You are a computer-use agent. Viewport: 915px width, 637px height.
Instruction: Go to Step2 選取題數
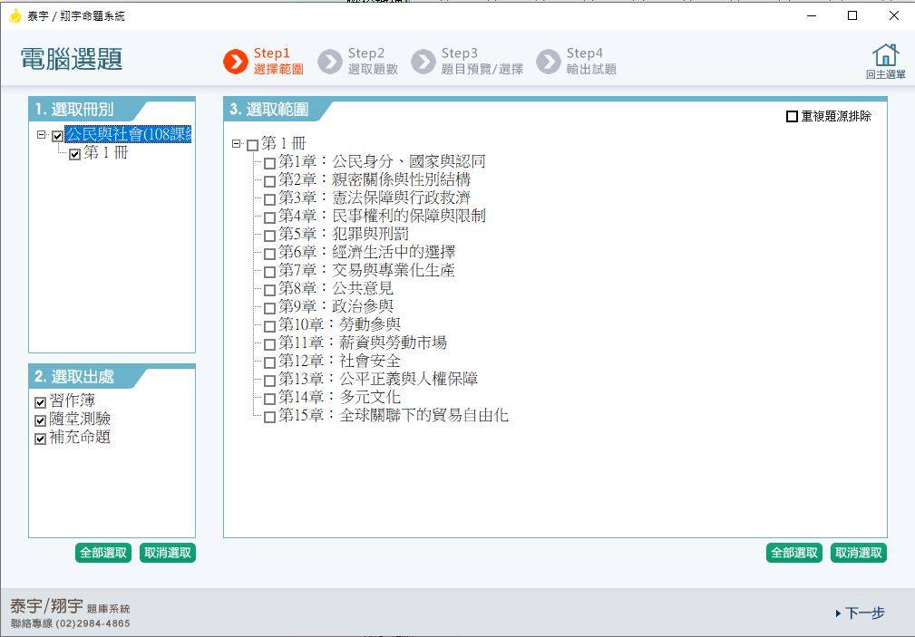tap(373, 62)
